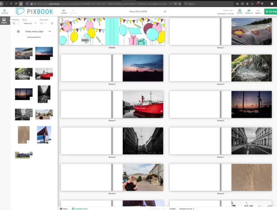Open the Strona 2 dusk sky spread
Image resolution: width=277 pixels, height=210 pixels.
[112, 68]
